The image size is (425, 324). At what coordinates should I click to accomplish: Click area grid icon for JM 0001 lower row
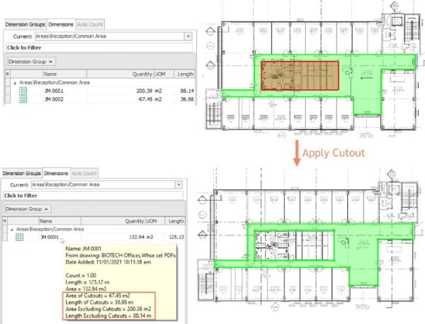[20, 238]
